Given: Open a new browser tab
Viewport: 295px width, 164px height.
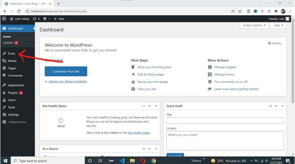Looking at the screenshot, I should pos(59,4).
